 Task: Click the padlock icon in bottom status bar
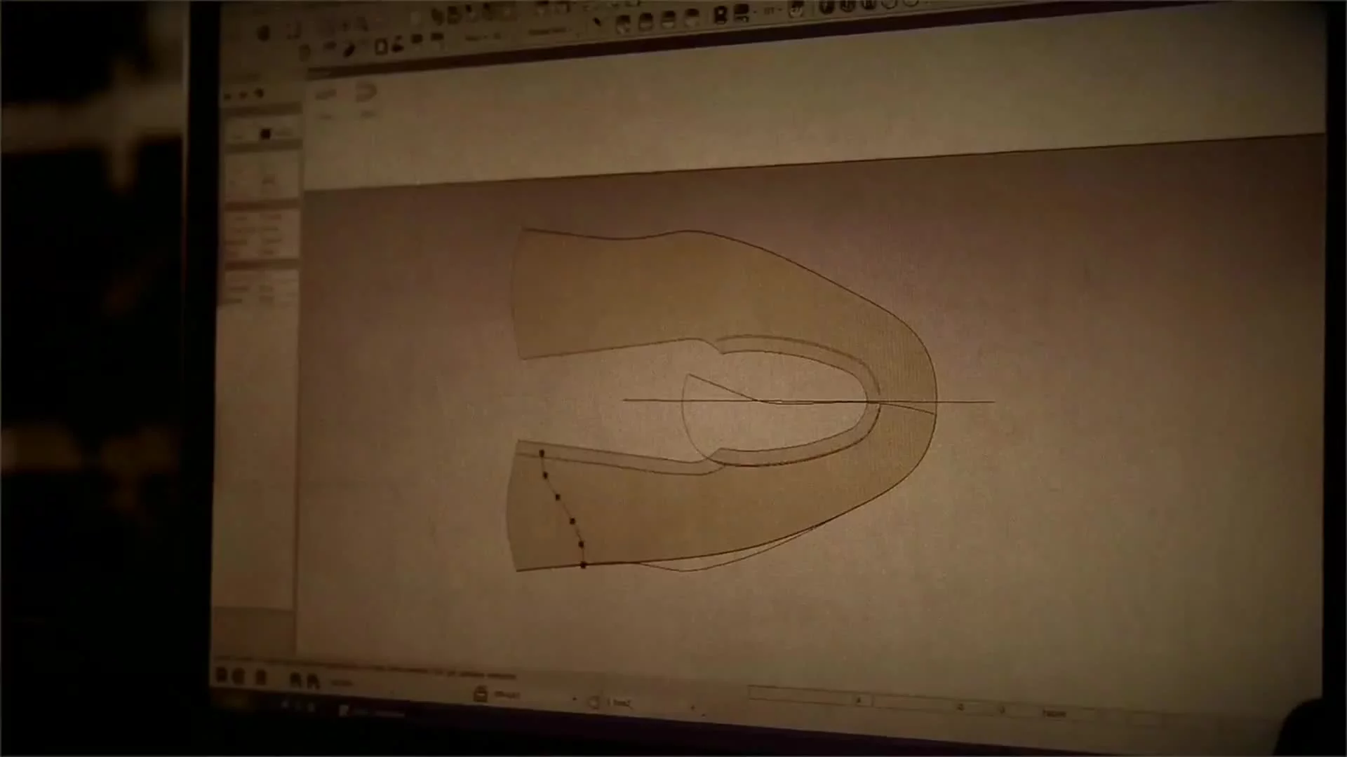click(x=481, y=694)
